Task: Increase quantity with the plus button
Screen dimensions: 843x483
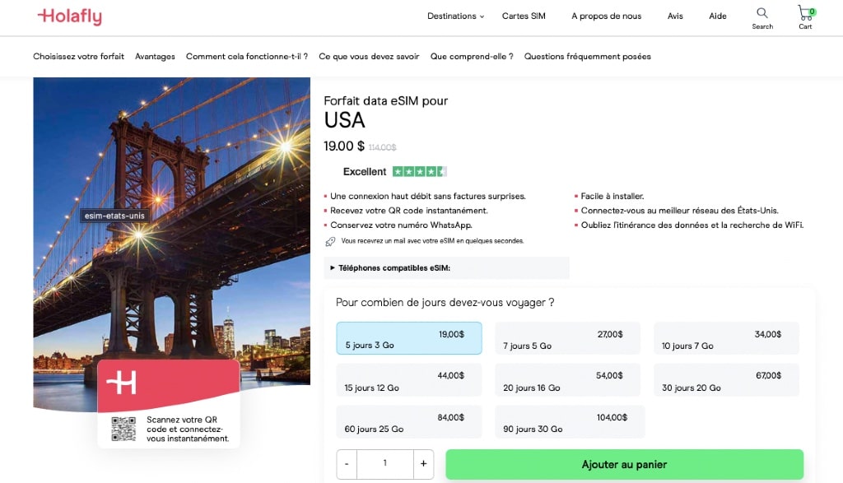Action: point(423,464)
